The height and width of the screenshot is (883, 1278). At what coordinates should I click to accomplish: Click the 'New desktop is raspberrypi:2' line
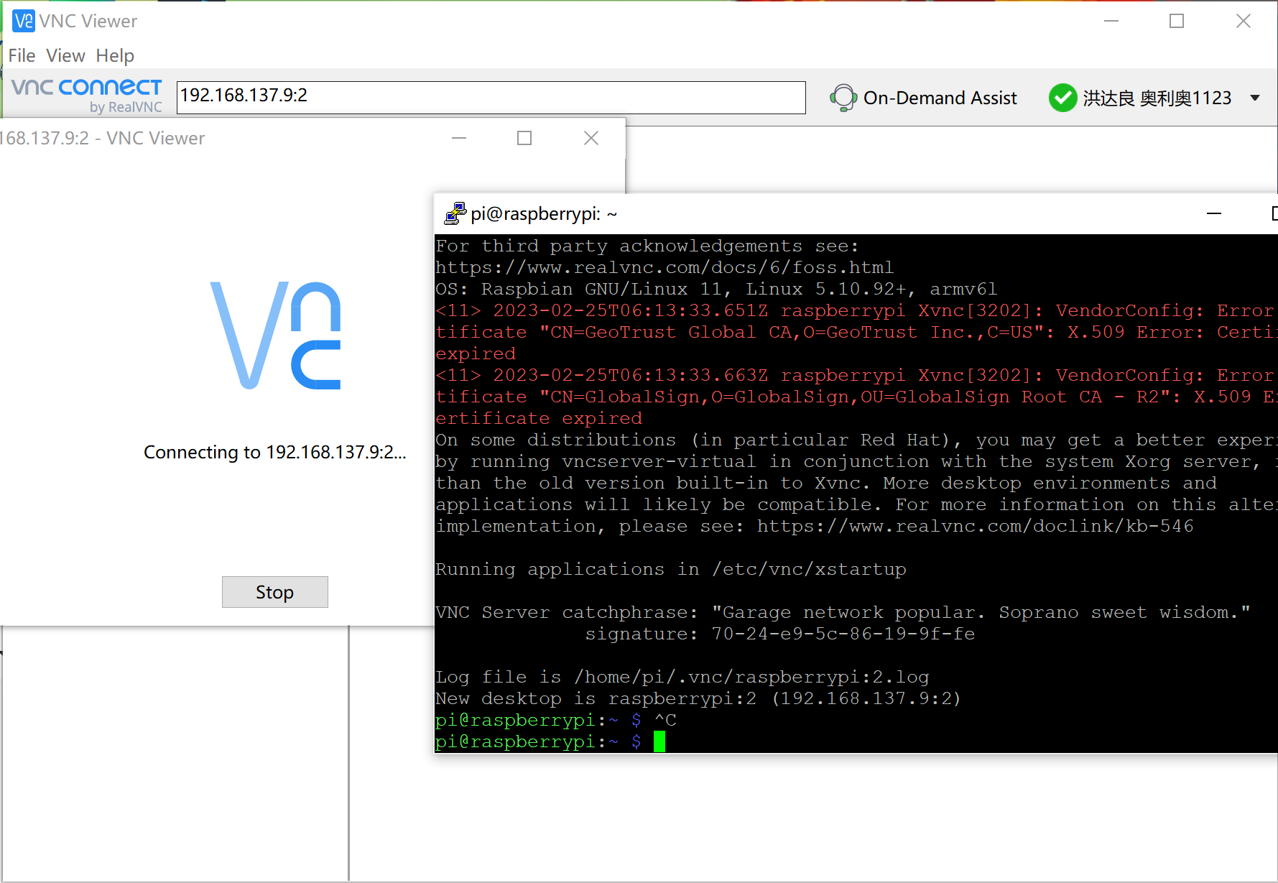(698, 698)
